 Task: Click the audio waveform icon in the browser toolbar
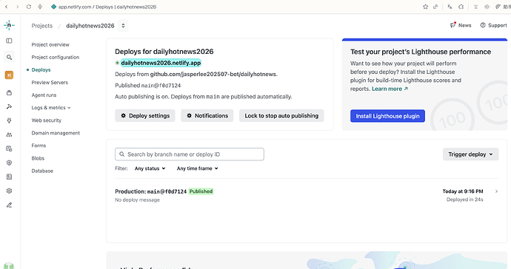[x=487, y=7]
